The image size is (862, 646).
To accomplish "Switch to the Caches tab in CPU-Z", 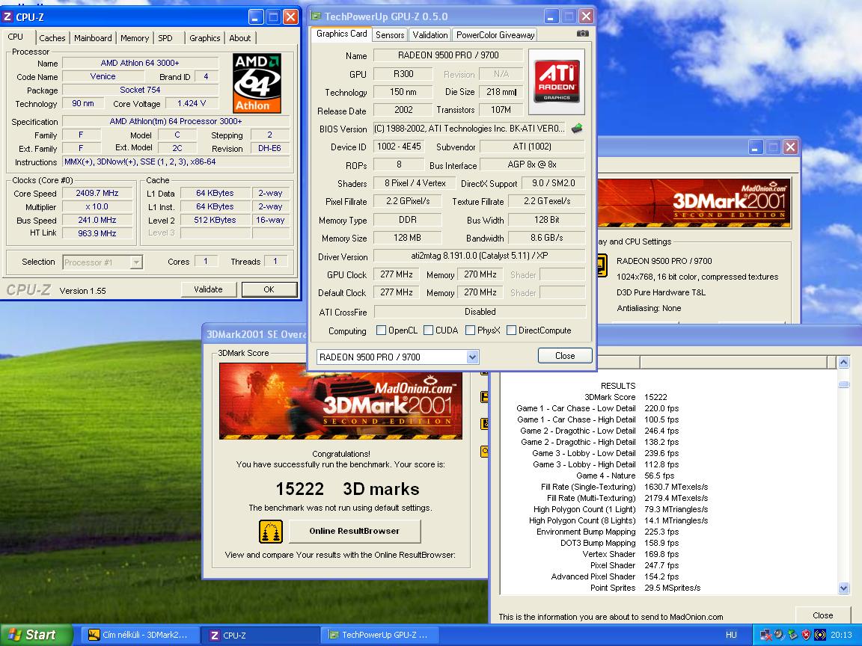I will (x=52, y=38).
